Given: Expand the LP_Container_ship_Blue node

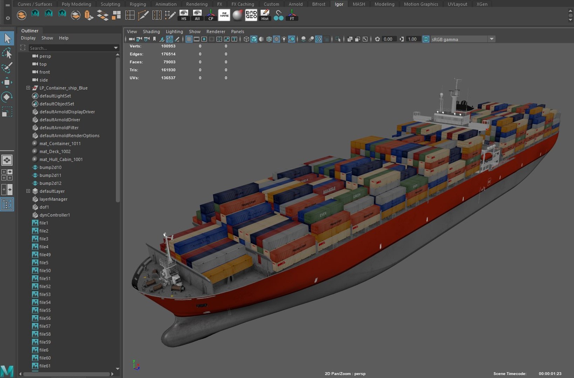Looking at the screenshot, I should tap(28, 88).
